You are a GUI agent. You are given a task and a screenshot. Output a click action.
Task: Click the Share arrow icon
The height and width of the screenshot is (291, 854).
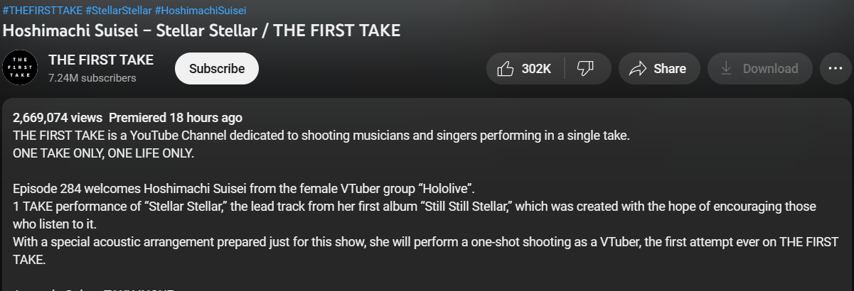click(638, 69)
